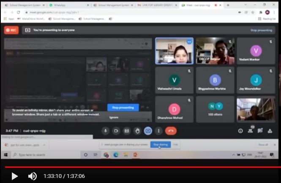
Task: Click the blue Stop sharing button
Action: click(161, 144)
